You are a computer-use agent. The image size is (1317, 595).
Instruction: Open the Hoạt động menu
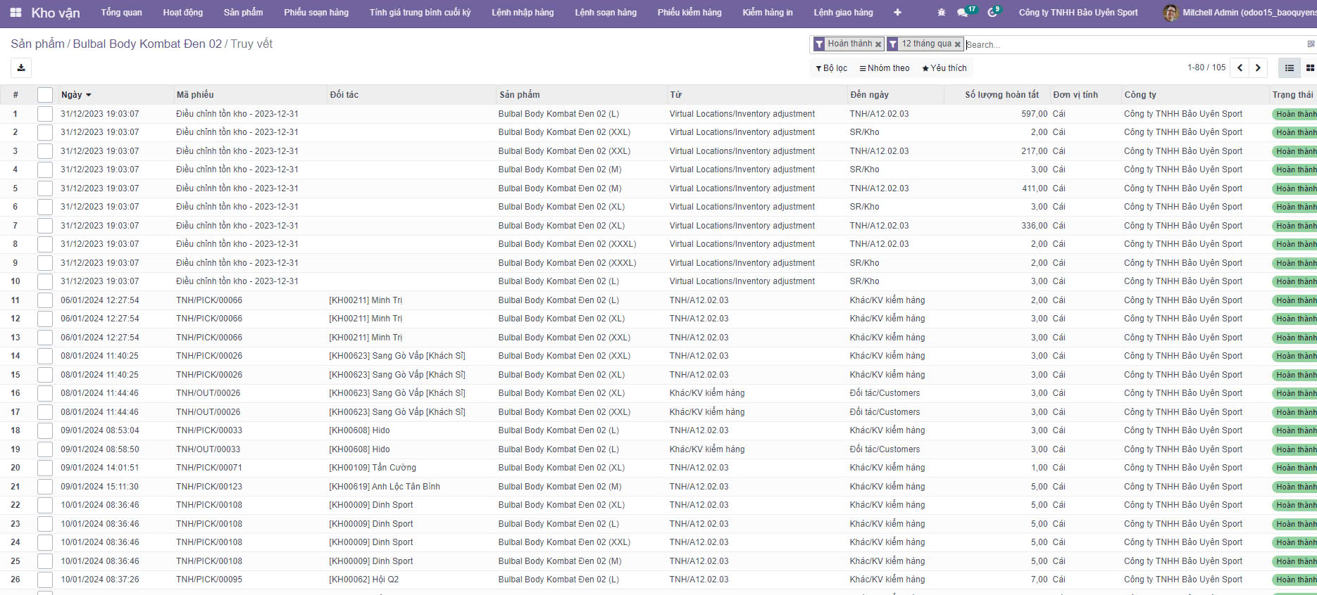coord(182,13)
